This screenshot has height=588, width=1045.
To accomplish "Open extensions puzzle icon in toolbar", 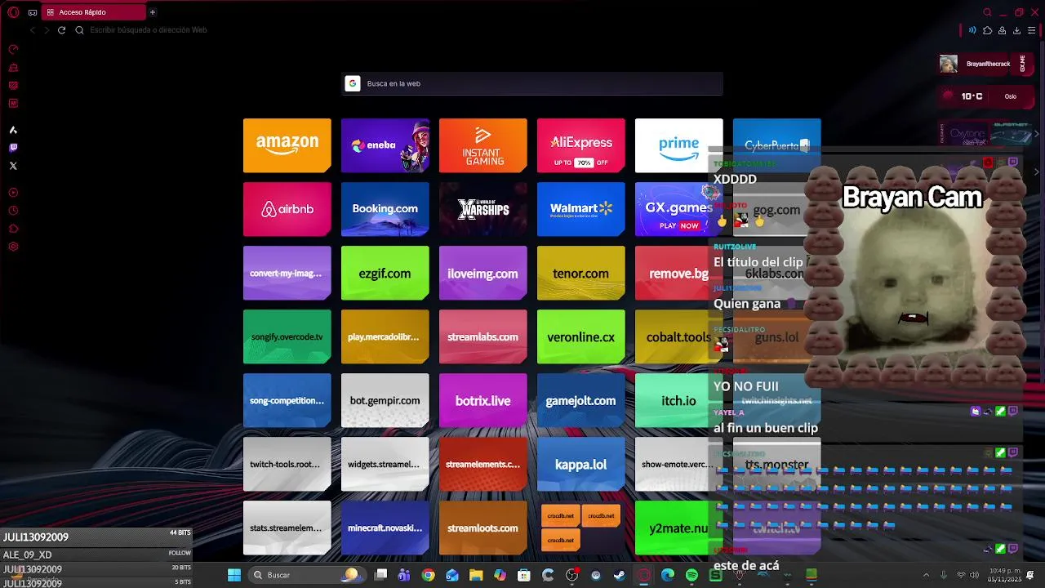I will (987, 30).
